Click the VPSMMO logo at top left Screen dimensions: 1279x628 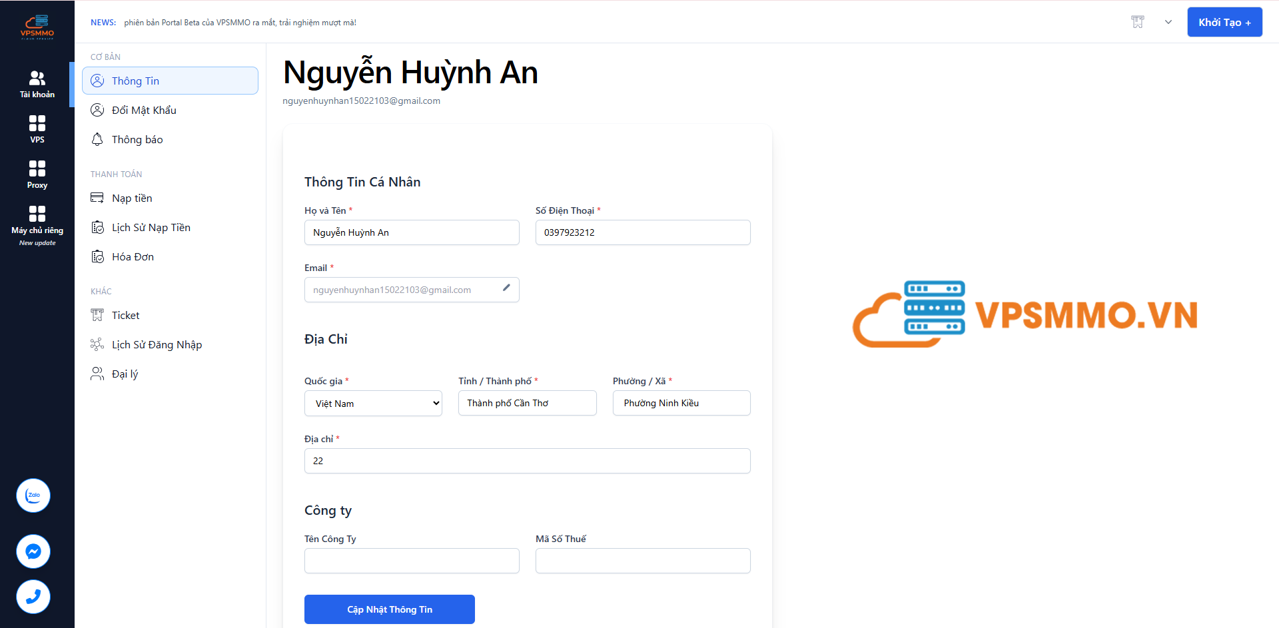click(37, 27)
